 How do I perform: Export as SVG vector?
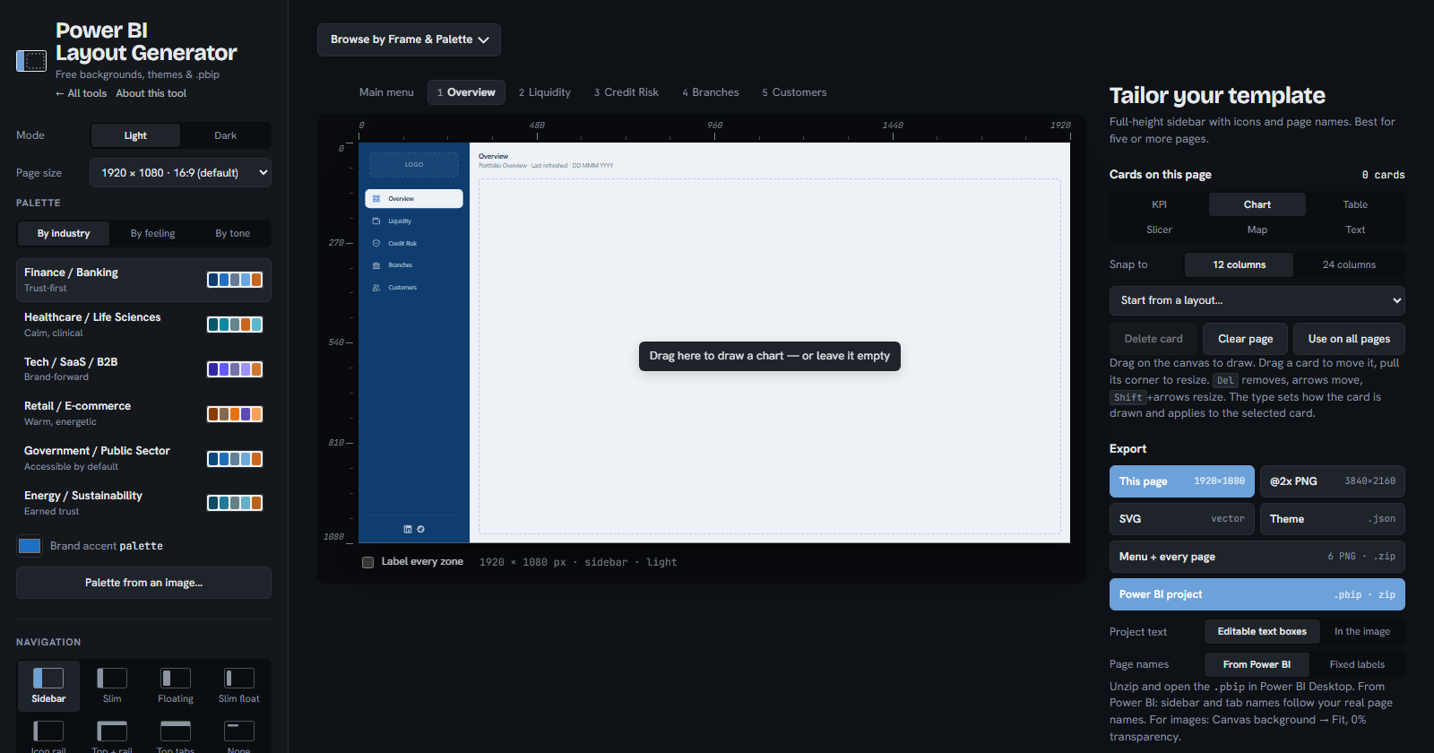point(1182,519)
